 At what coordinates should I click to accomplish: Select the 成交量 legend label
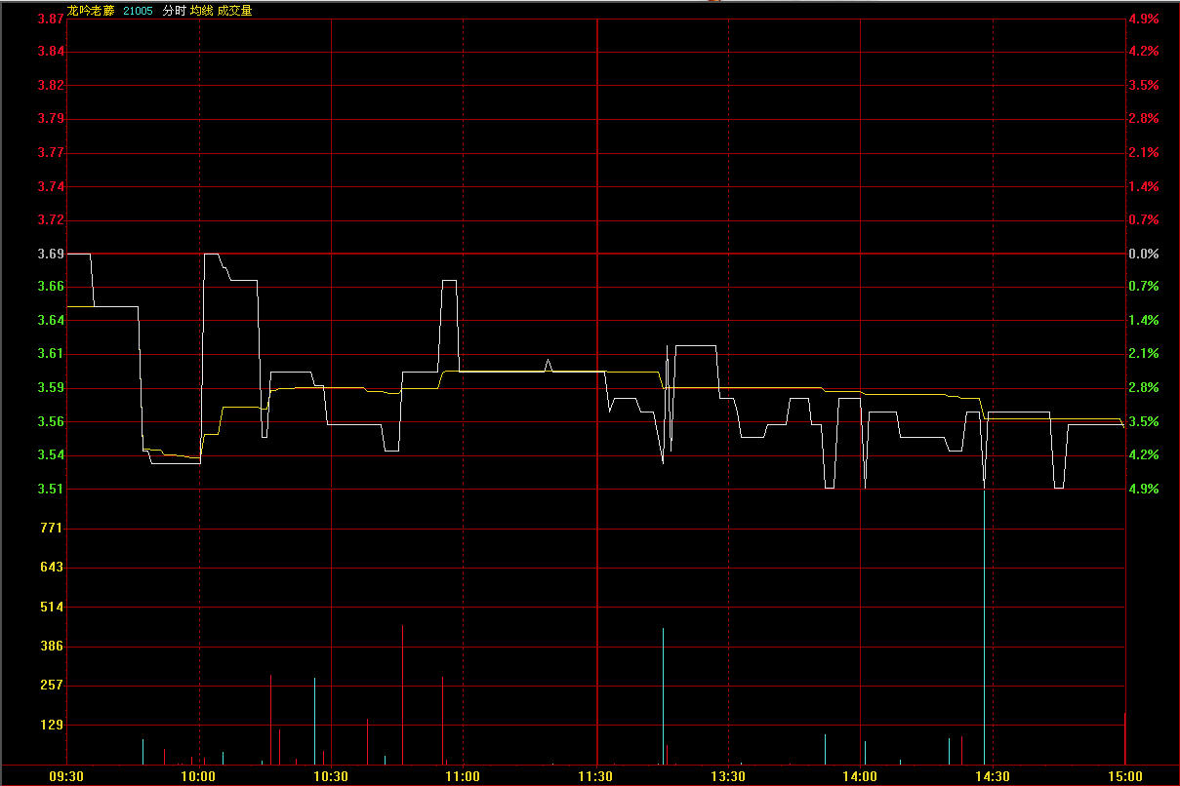pyautogui.click(x=234, y=11)
